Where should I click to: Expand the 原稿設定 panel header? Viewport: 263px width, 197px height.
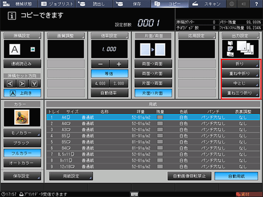click(x=22, y=36)
